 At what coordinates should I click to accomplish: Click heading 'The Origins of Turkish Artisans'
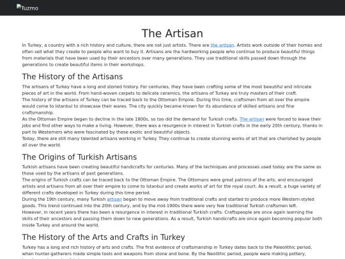(x=79, y=157)
